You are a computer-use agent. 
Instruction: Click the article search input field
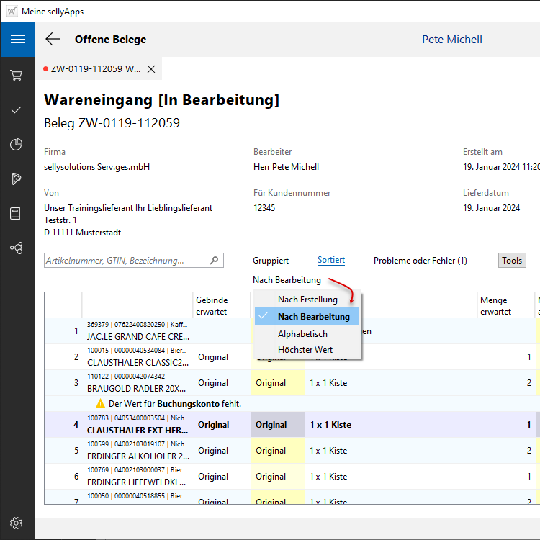click(x=126, y=261)
